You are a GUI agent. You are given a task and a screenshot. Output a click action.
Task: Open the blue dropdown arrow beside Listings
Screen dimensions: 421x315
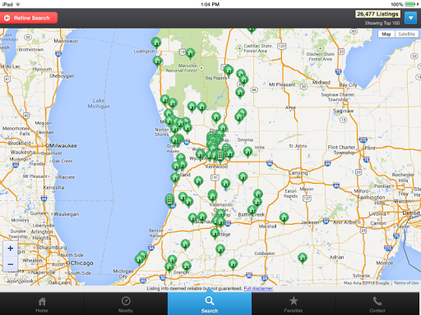pos(410,18)
